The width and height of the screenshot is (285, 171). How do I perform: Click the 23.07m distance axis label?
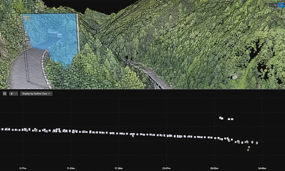[166, 168]
